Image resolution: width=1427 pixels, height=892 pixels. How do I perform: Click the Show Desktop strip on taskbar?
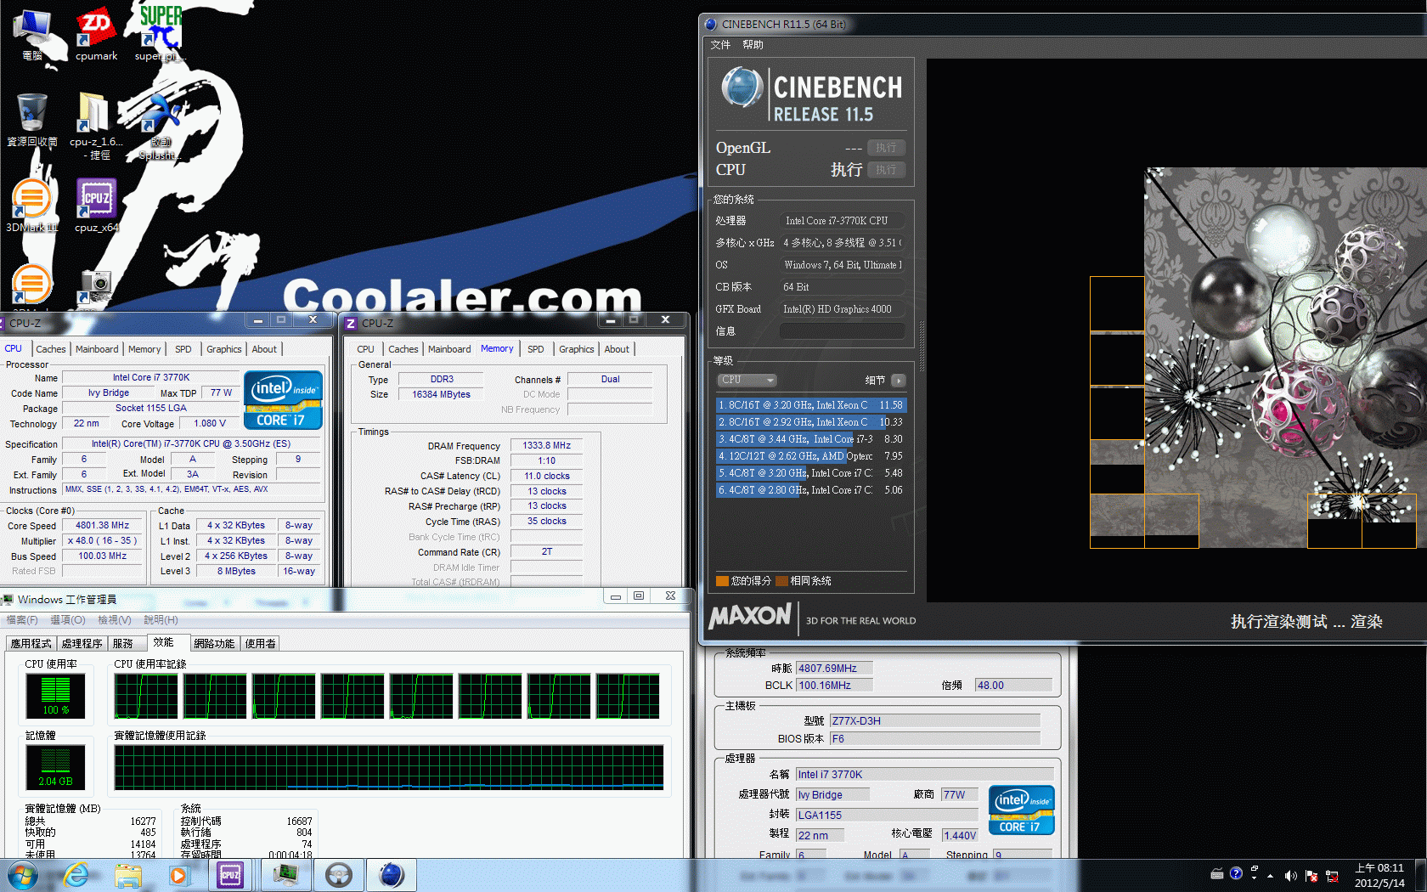tap(1420, 875)
